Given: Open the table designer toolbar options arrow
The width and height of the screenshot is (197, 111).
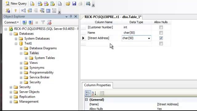Looking at the screenshot, I should tap(59, 12).
